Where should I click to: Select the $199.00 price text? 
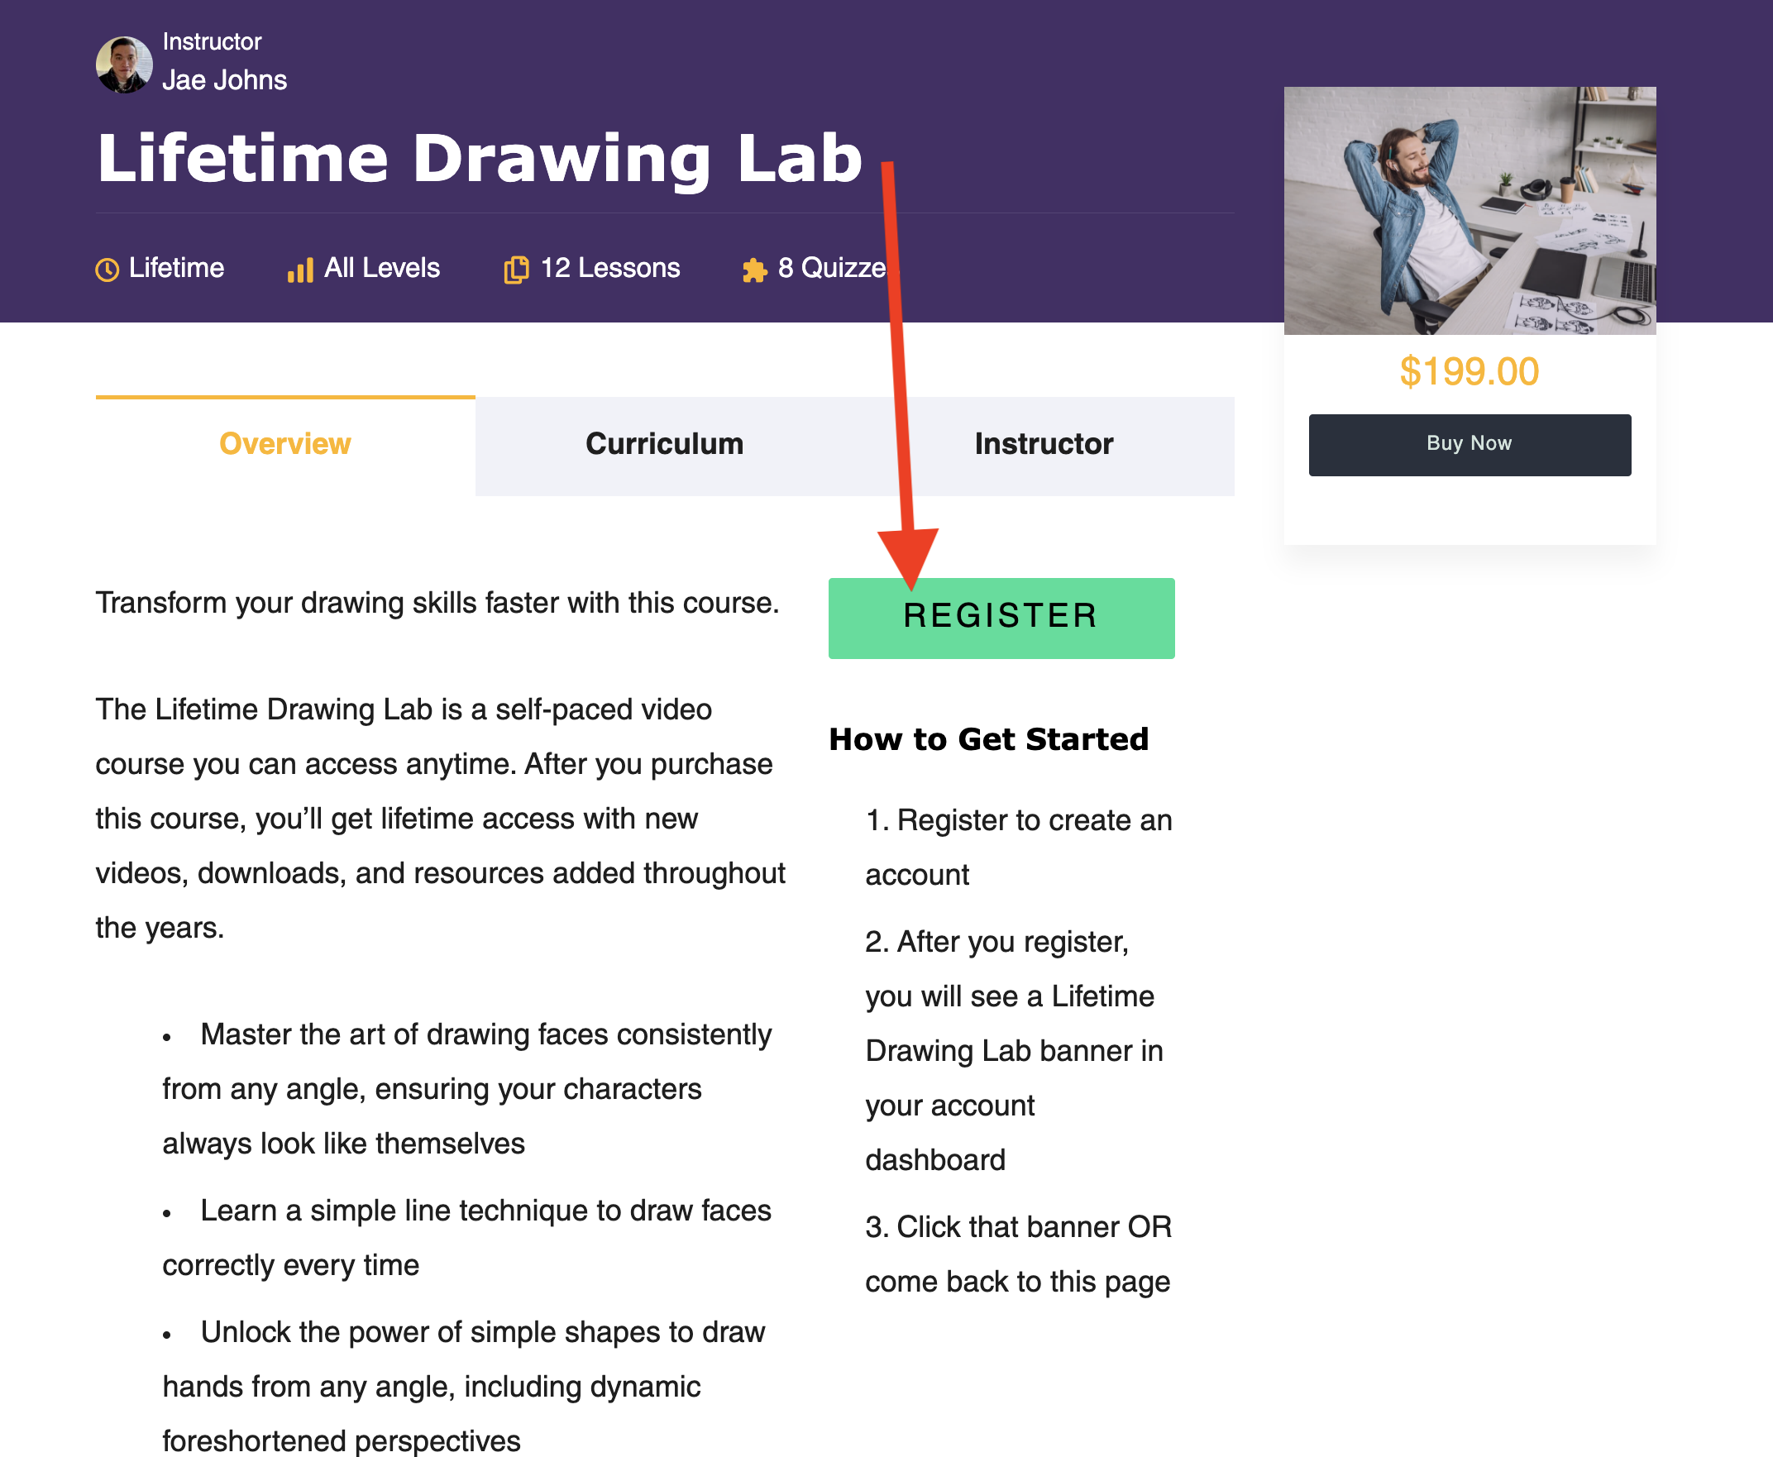pyautogui.click(x=1469, y=372)
